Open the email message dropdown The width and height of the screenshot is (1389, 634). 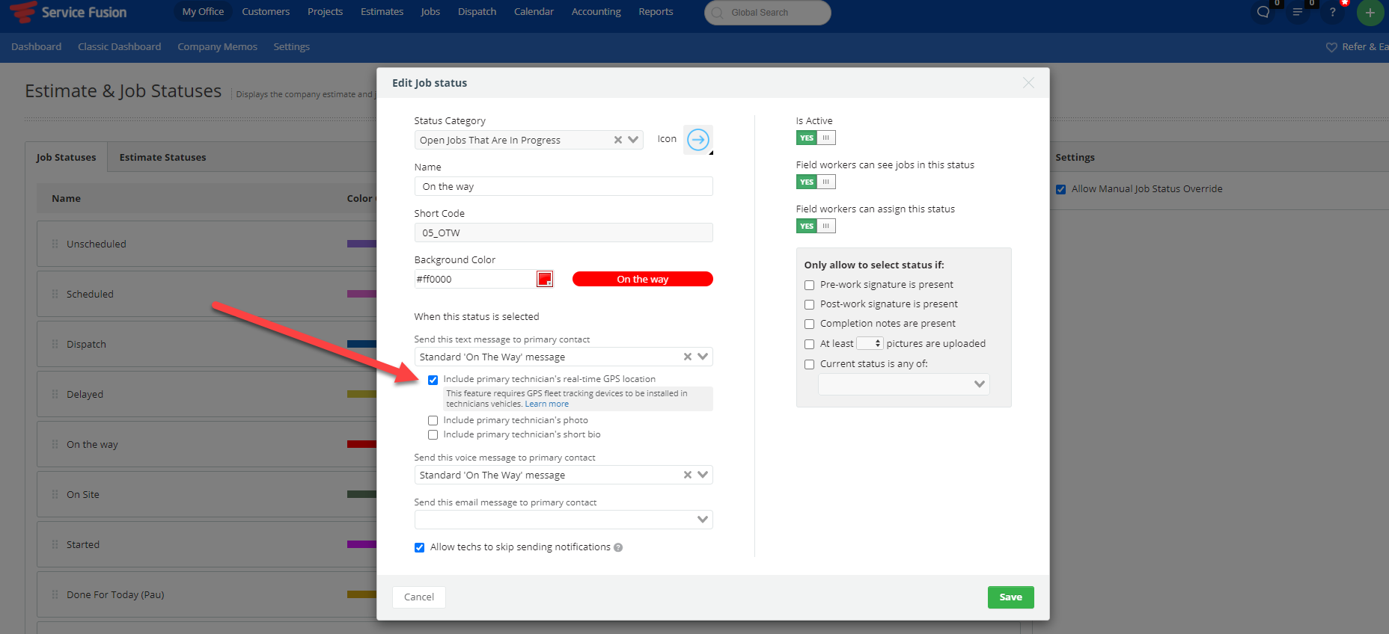(x=702, y=520)
